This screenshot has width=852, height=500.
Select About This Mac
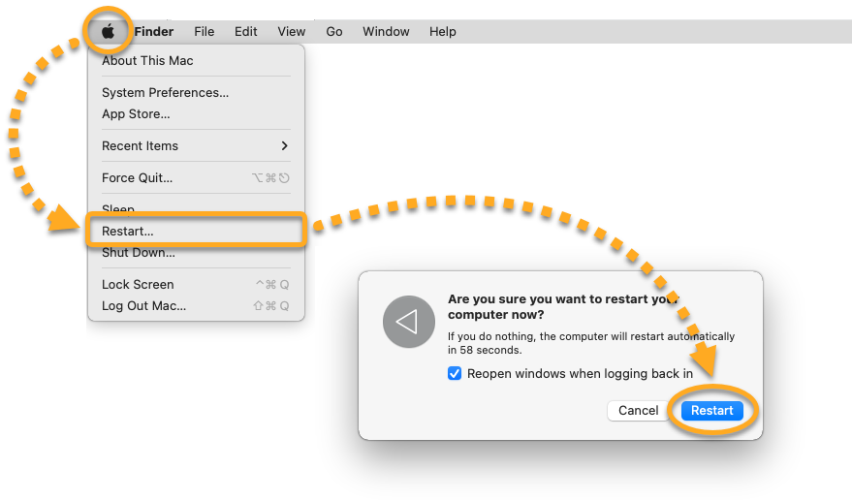coord(147,61)
